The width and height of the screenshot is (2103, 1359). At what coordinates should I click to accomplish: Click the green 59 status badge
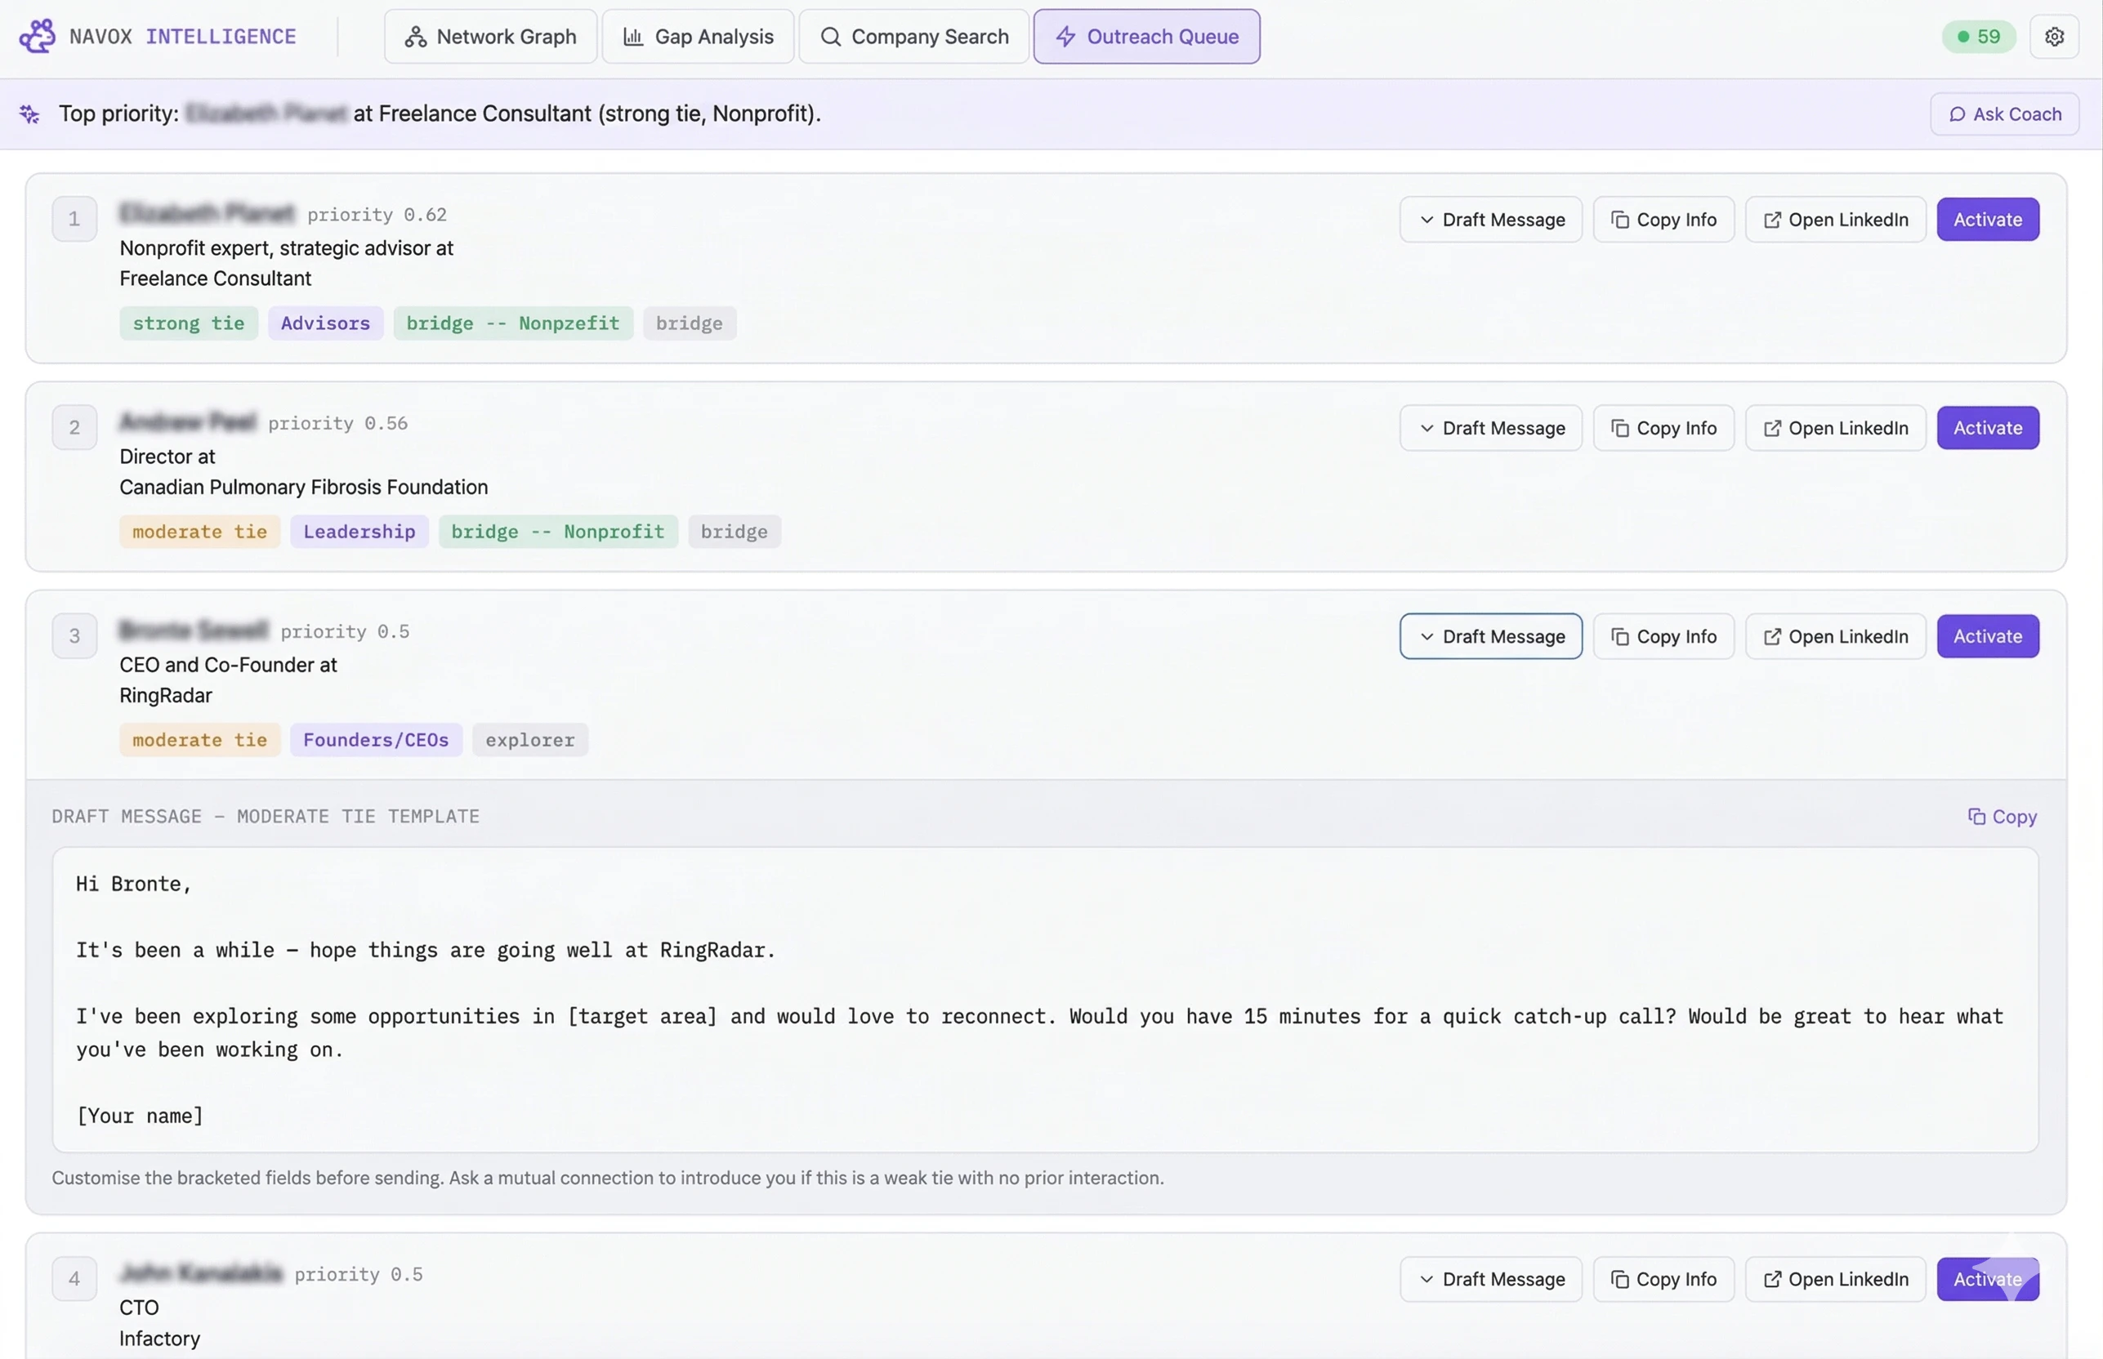pos(1978,36)
